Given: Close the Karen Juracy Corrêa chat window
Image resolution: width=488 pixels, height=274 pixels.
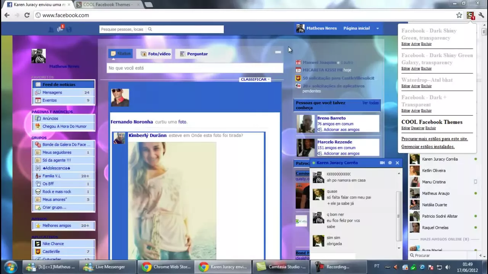Looking at the screenshot, I should (x=397, y=163).
